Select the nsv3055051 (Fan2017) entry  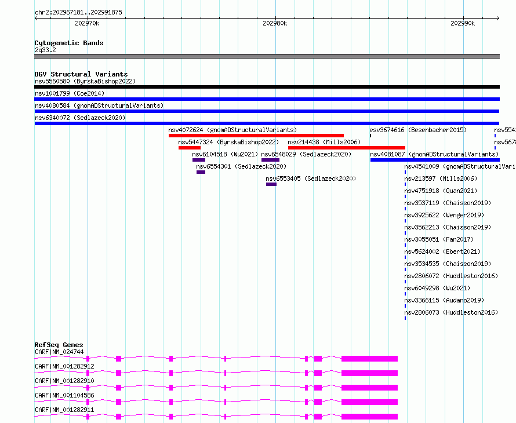click(439, 239)
